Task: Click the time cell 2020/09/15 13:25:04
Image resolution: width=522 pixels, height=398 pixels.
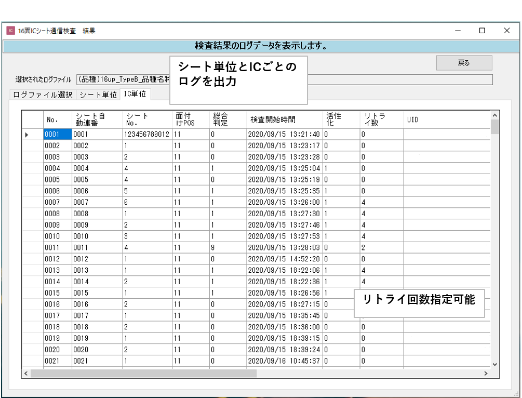Action: [285, 168]
